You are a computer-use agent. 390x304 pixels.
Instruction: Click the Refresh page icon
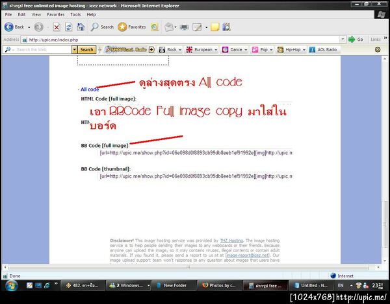pyautogui.click(x=69, y=27)
